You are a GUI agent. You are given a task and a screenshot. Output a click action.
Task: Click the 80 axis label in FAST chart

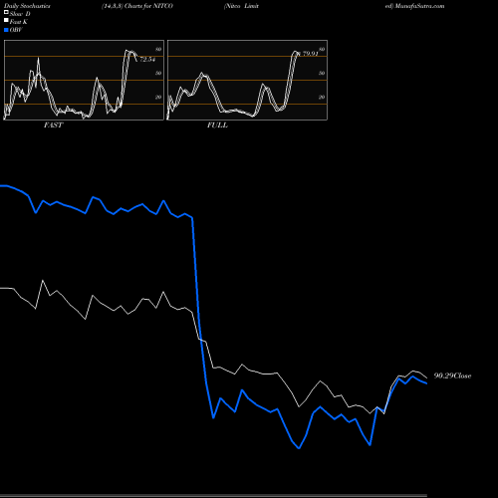pos(158,49)
